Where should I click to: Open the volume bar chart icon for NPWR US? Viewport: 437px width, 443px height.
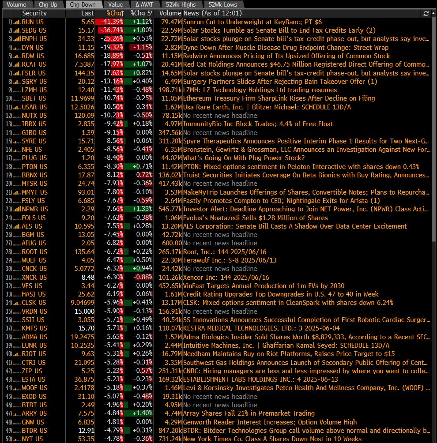[x=17, y=209]
